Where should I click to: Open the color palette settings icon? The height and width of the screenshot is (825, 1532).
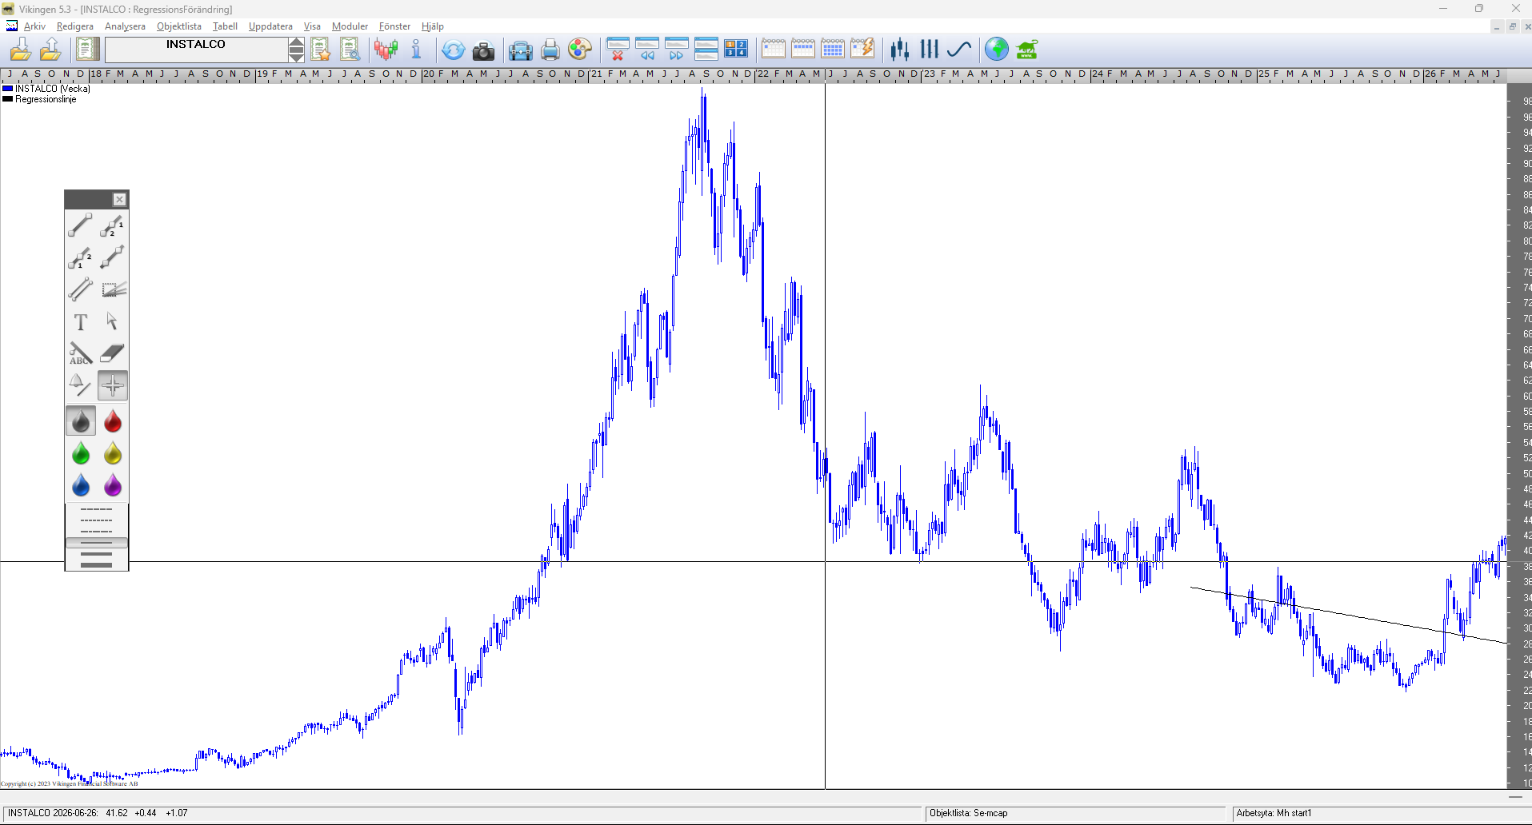coord(580,50)
